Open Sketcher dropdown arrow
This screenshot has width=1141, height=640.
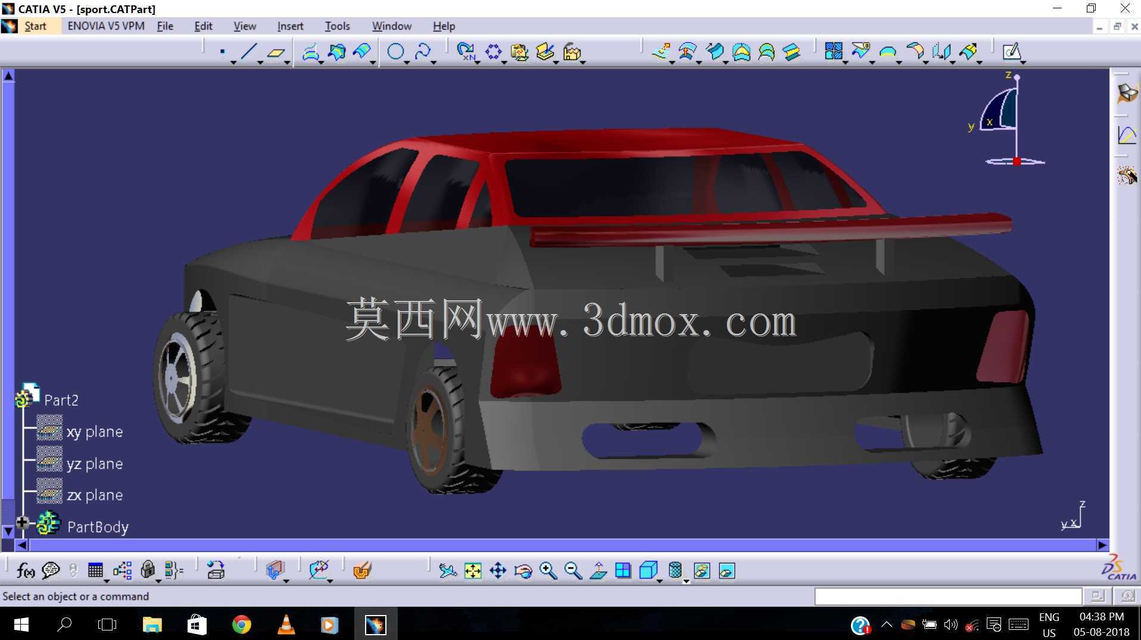tap(1023, 62)
